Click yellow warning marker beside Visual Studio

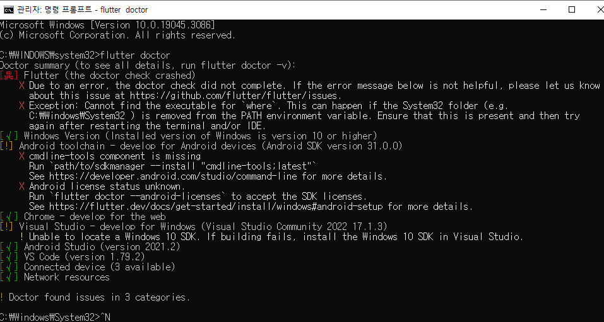click(7, 227)
